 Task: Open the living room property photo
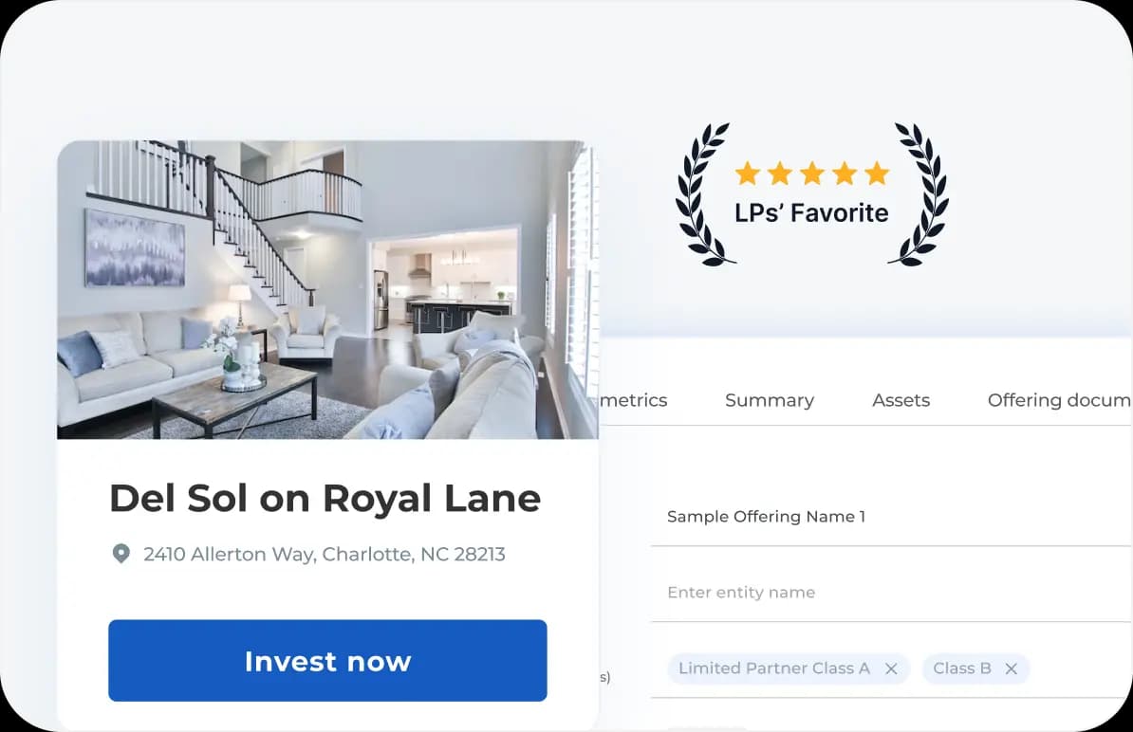point(327,289)
